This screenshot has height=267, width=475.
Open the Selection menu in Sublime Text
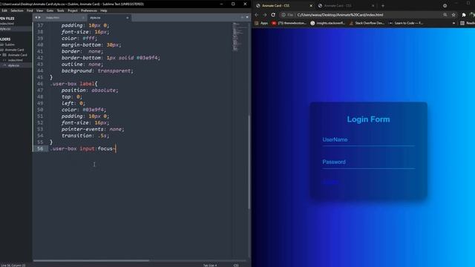coord(16,10)
